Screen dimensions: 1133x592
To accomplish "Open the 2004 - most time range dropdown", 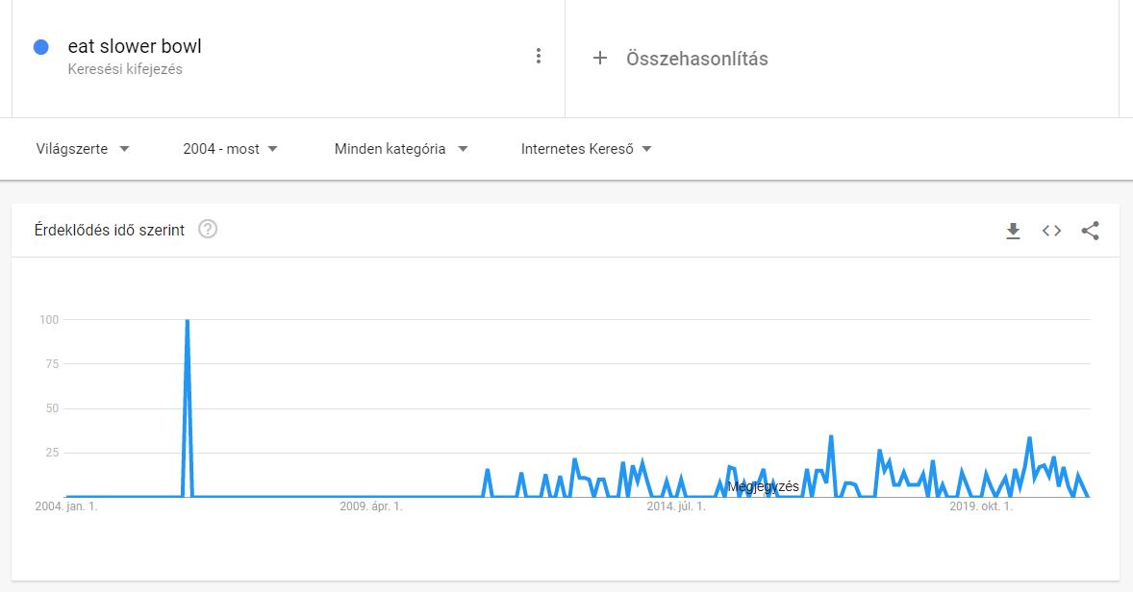I will (x=230, y=149).
